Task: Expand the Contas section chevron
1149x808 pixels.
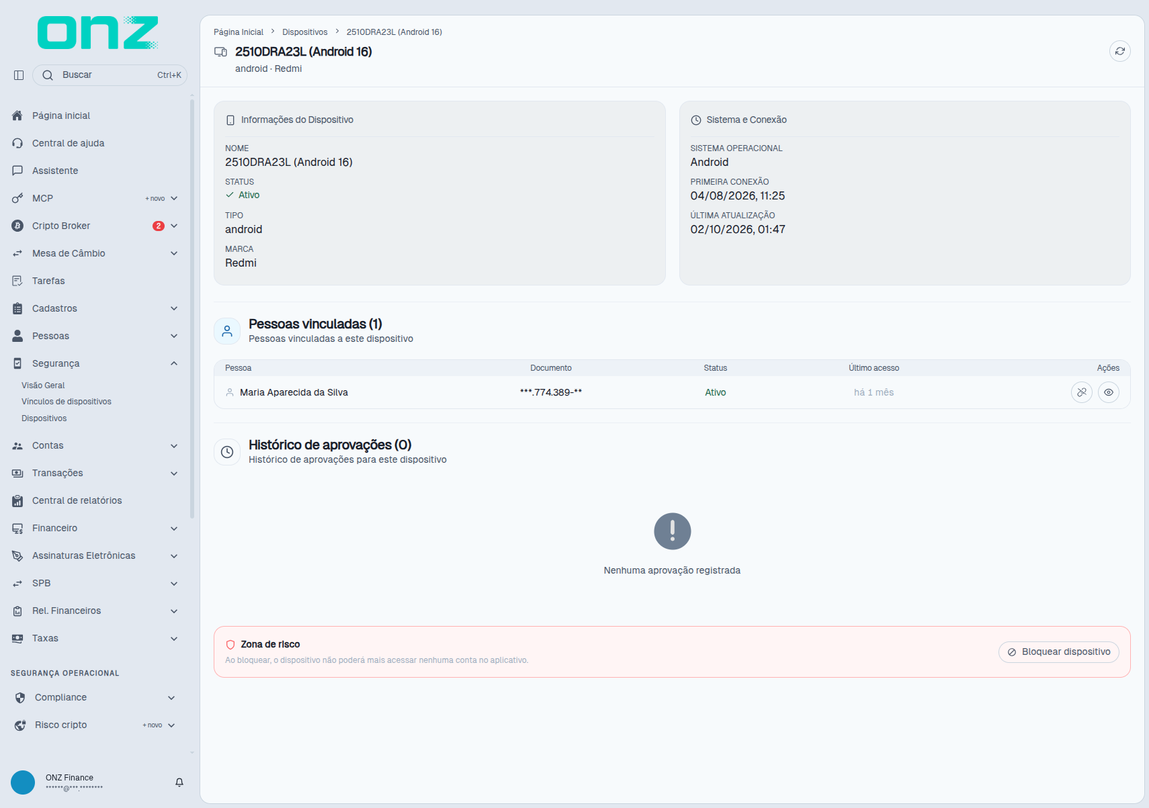Action: [x=174, y=446]
